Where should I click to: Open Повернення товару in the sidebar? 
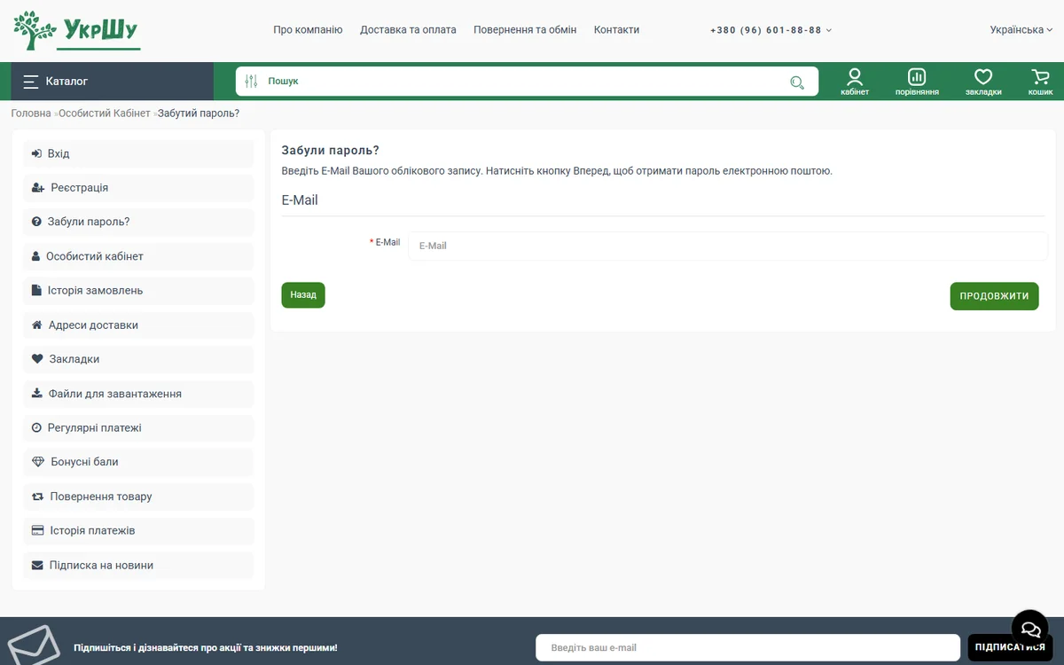click(138, 497)
